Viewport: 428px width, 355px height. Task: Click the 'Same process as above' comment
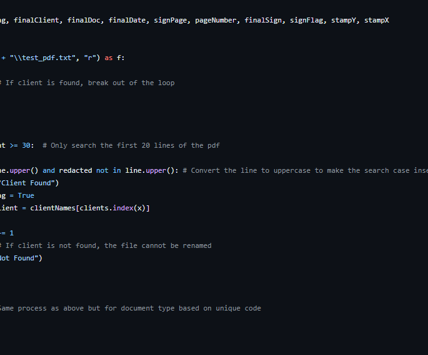[129, 308]
